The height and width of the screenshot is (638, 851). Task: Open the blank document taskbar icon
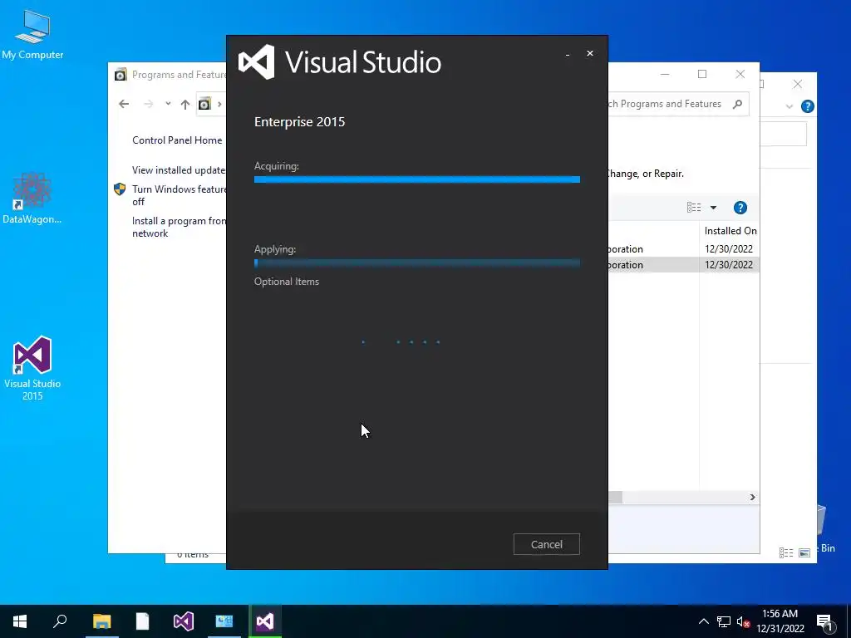pos(142,621)
